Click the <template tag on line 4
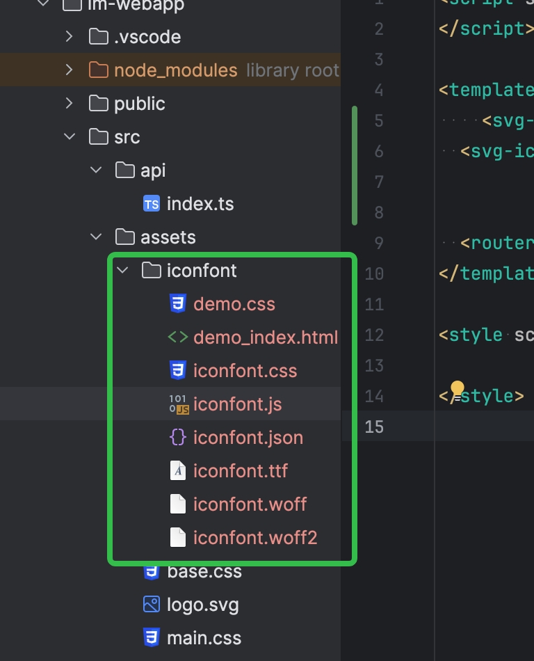The height and width of the screenshot is (661, 534). (x=486, y=90)
